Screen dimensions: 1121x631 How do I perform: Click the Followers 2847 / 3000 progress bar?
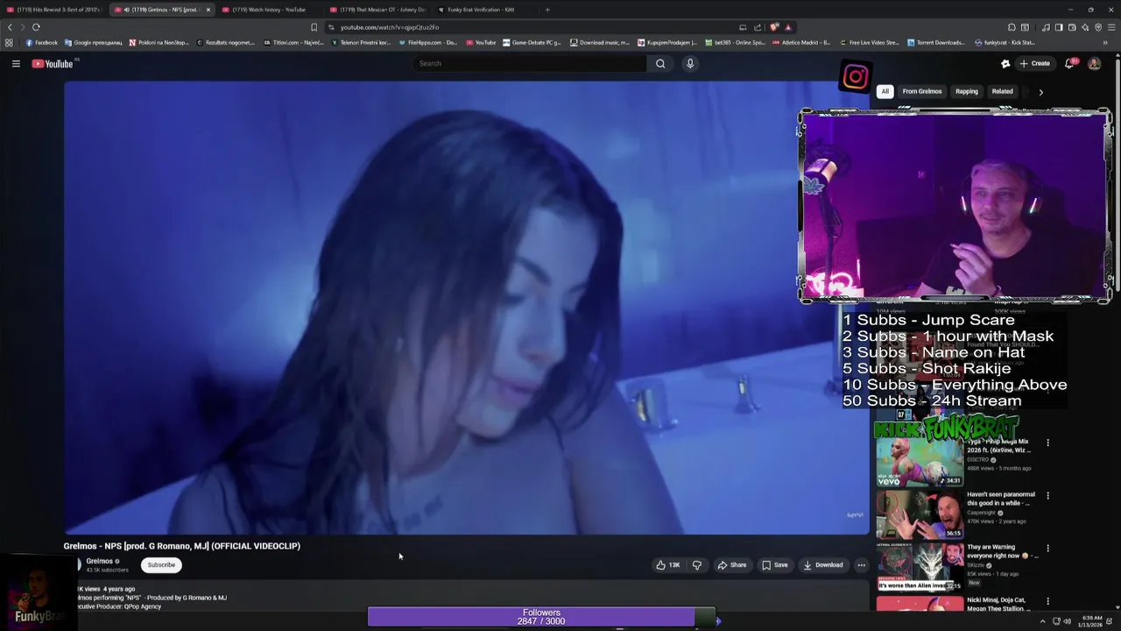[x=541, y=617]
